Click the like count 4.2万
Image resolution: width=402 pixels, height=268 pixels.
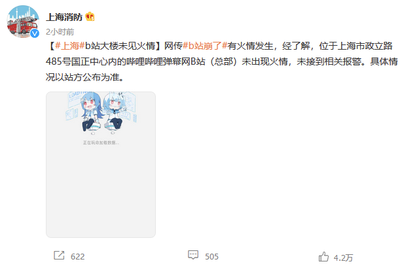click(343, 258)
